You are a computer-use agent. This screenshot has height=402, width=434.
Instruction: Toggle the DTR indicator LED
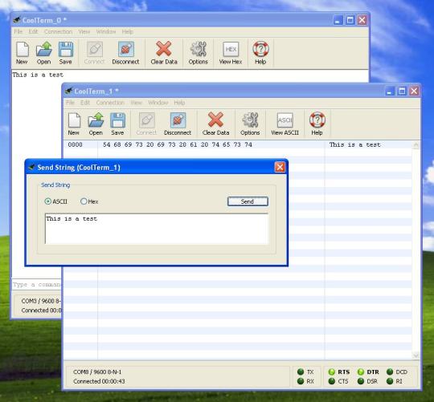(x=360, y=372)
